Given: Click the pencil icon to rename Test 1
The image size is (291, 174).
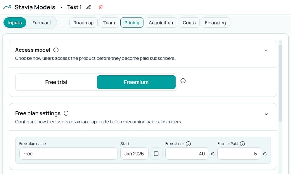Looking at the screenshot, I should [x=88, y=7].
